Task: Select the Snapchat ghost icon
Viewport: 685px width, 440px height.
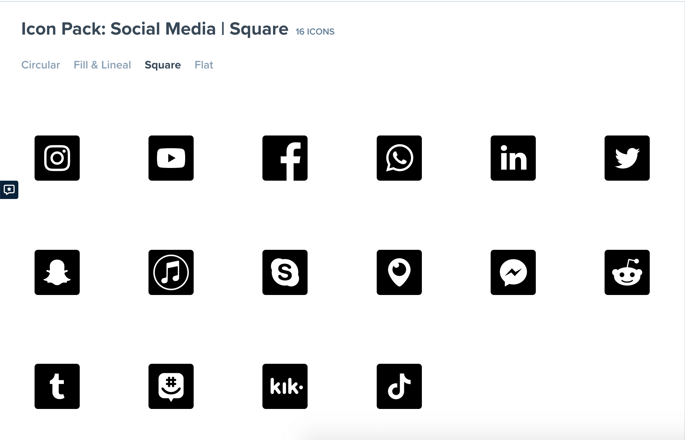Action: click(57, 272)
